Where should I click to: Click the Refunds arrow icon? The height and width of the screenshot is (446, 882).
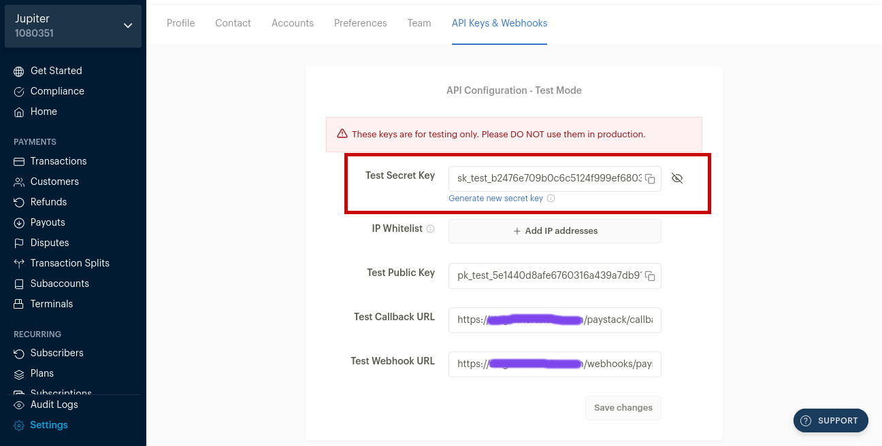(x=19, y=202)
